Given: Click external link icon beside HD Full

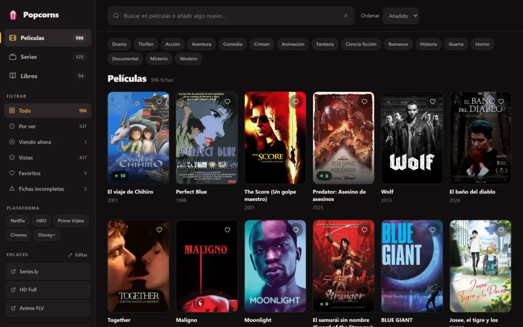Looking at the screenshot, I should click(x=13, y=290).
